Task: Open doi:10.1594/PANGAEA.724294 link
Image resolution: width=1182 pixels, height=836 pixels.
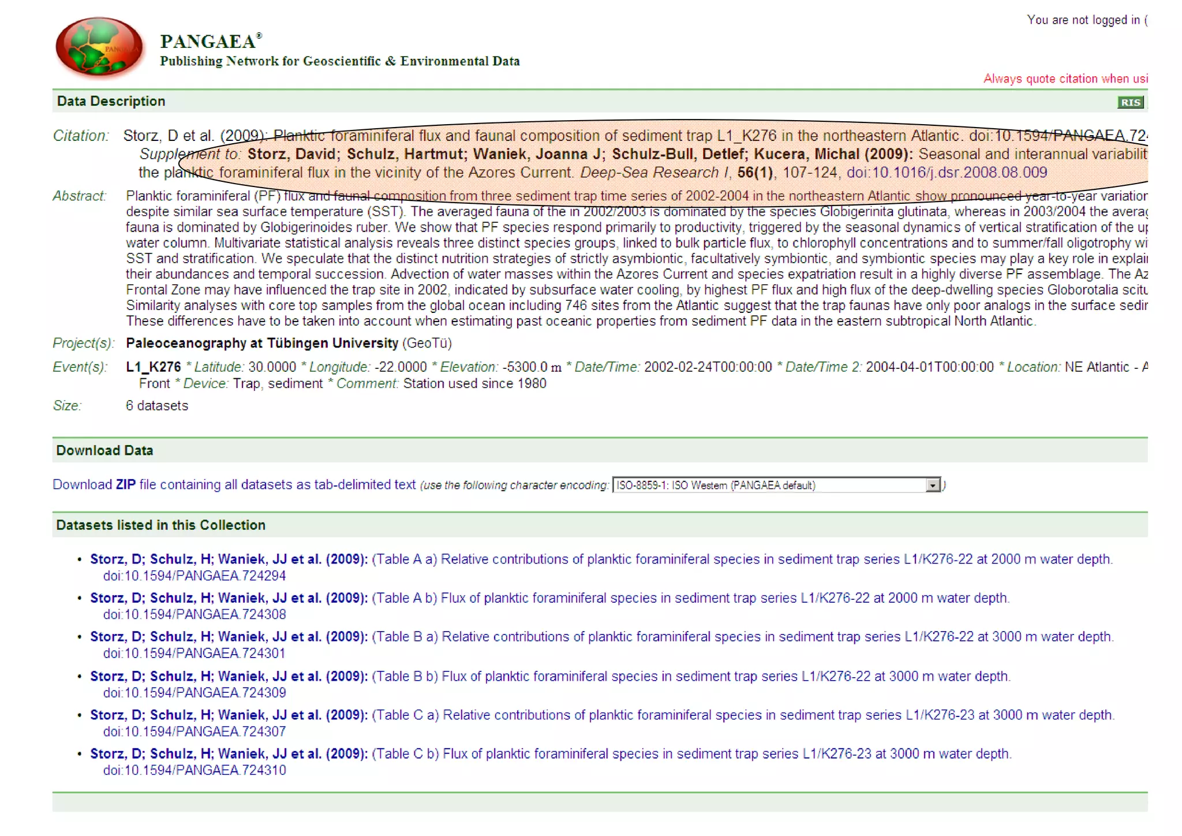Action: coord(194,576)
